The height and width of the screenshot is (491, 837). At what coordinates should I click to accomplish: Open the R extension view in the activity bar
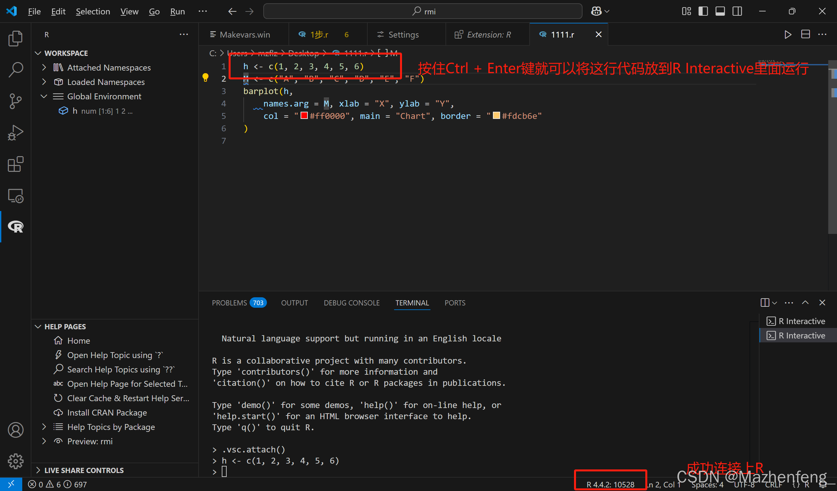coord(15,227)
